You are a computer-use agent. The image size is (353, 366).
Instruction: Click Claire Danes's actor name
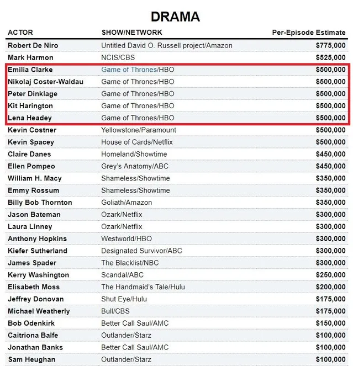coord(29,154)
